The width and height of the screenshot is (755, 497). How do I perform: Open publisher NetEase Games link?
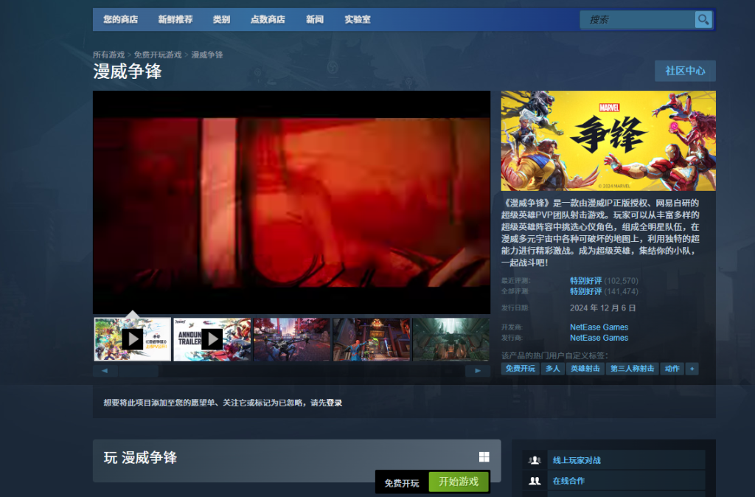click(599, 338)
